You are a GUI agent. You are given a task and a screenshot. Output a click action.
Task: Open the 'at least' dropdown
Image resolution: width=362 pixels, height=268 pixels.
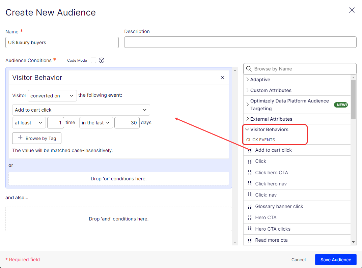tap(29, 123)
